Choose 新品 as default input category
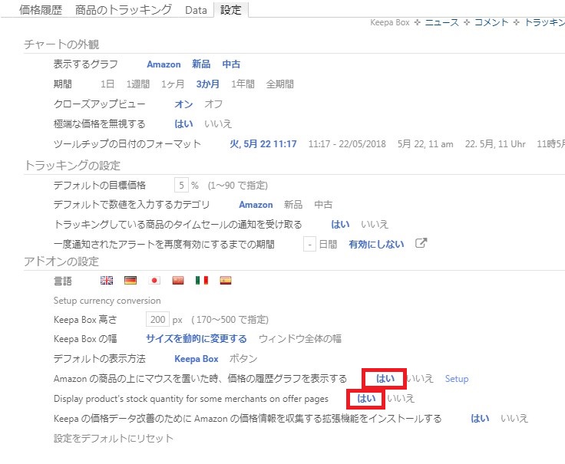This screenshot has width=565, height=464. (293, 205)
